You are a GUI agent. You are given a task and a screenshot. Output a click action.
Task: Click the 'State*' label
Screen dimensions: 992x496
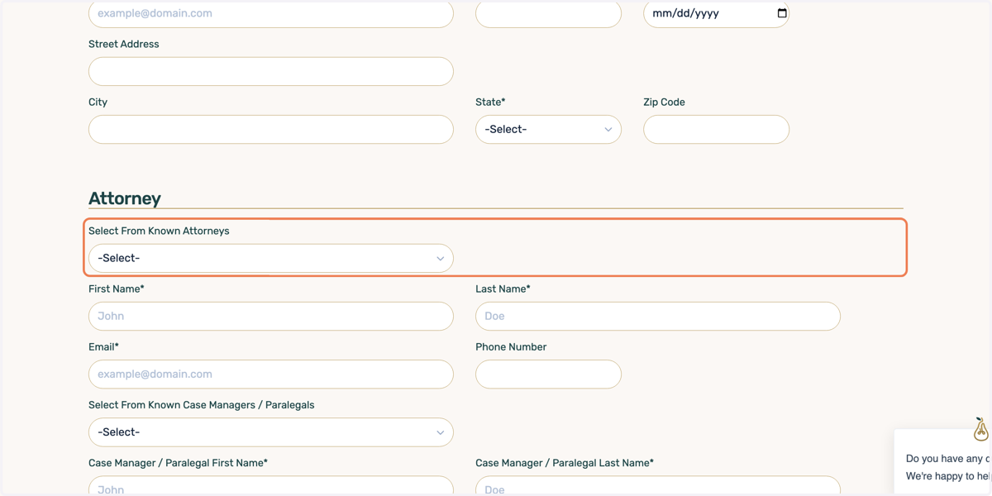coord(490,102)
